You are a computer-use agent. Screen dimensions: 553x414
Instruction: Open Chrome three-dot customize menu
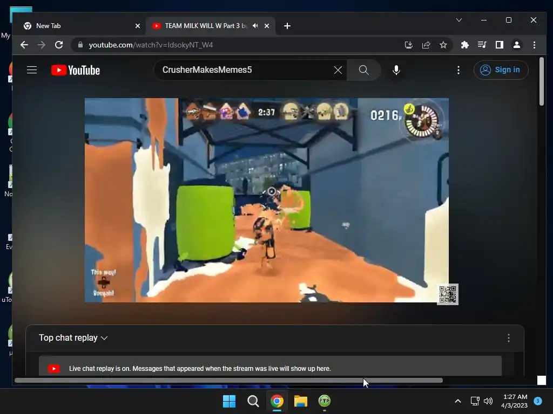click(534, 45)
